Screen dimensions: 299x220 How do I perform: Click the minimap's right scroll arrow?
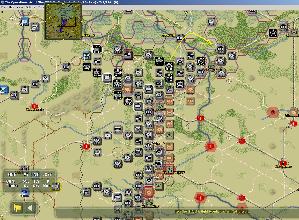[81, 21]
